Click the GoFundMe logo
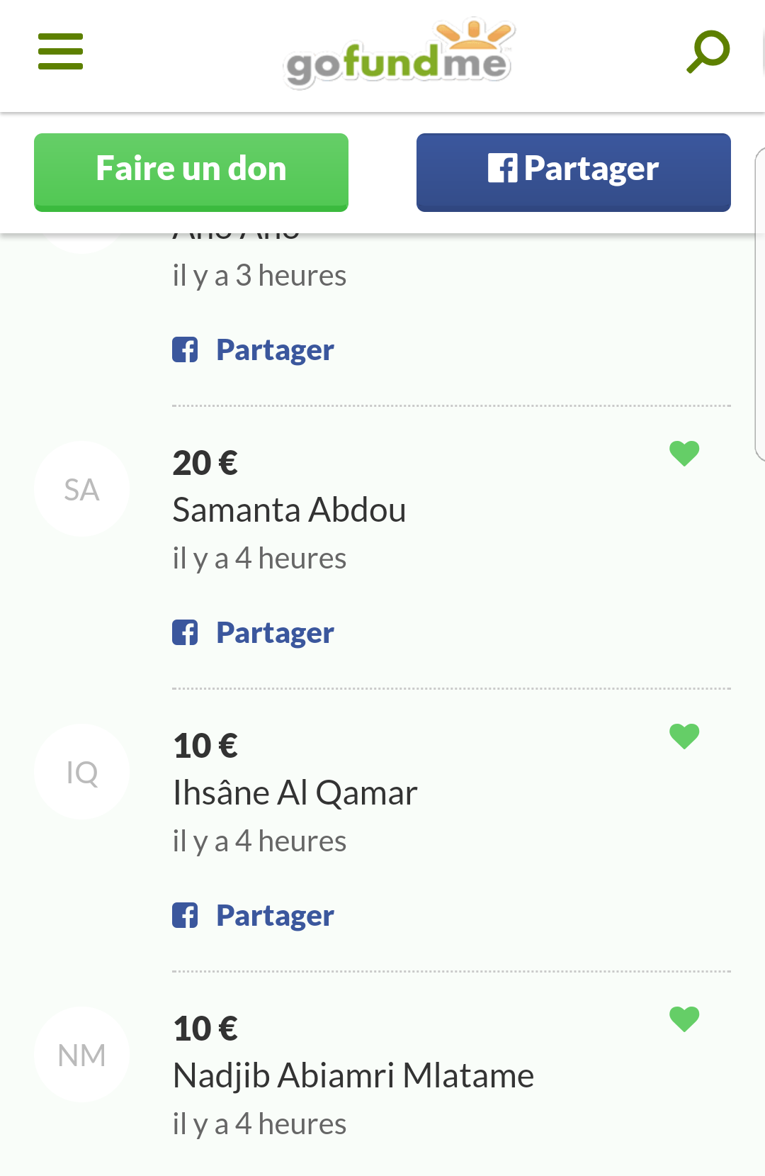Image resolution: width=765 pixels, height=1176 pixels. click(x=399, y=55)
